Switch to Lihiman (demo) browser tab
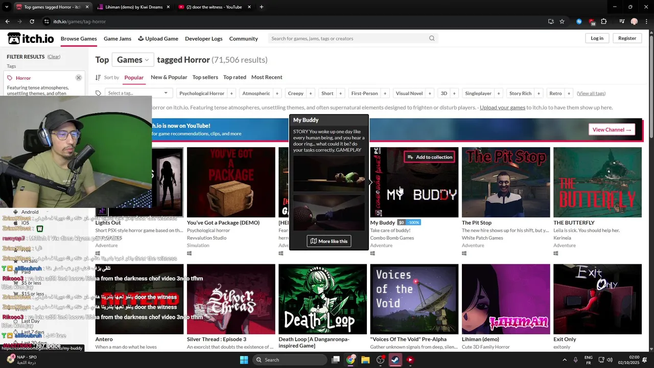Viewport: 654px width, 368px height. click(134, 7)
